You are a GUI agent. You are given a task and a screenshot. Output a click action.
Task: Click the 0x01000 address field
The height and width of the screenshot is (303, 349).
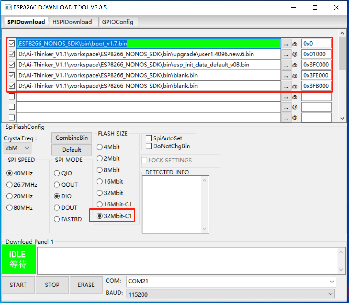click(316, 55)
